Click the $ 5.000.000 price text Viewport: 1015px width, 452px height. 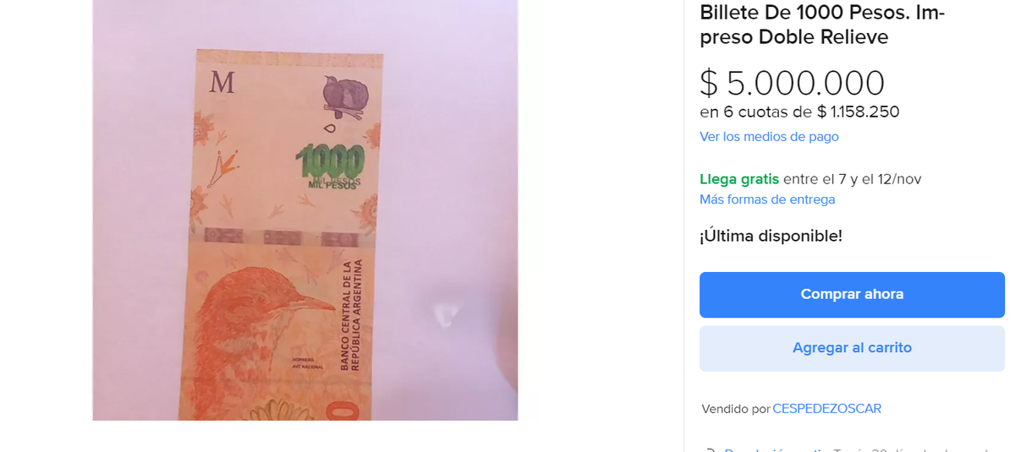[x=792, y=83]
